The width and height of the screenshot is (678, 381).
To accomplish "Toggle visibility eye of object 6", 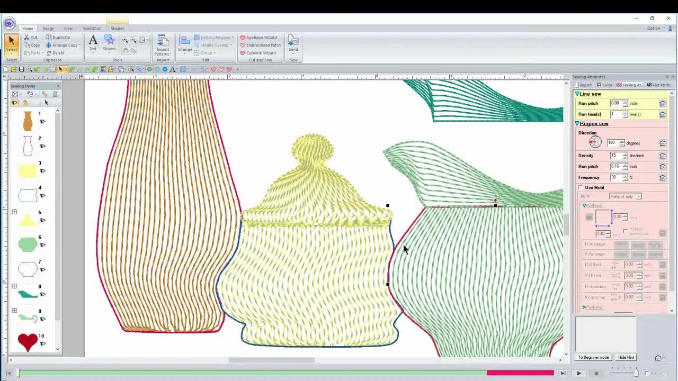I will (x=42, y=245).
